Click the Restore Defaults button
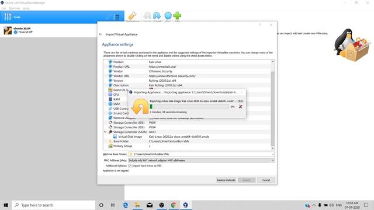The width and height of the screenshot is (374, 210). 226,180
